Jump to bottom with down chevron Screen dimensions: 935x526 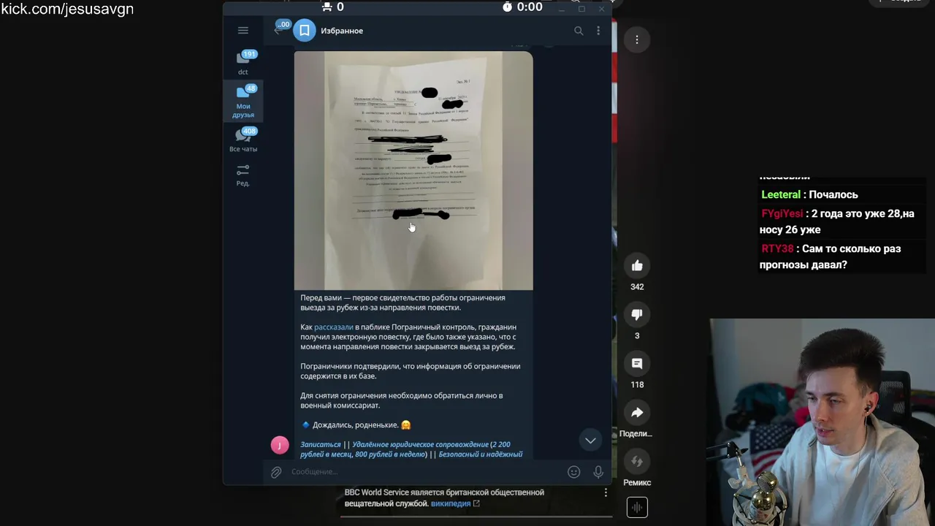pyautogui.click(x=590, y=440)
